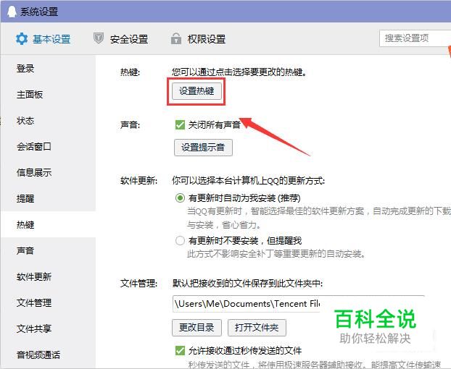Click the 设置提示音 button
This screenshot has height=369, width=451.
(203, 148)
